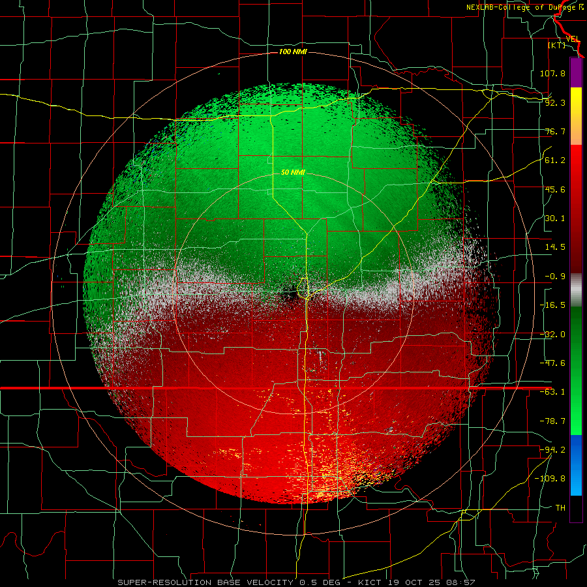
Task: Pick the green segment of the color bar
Action: (x=576, y=370)
